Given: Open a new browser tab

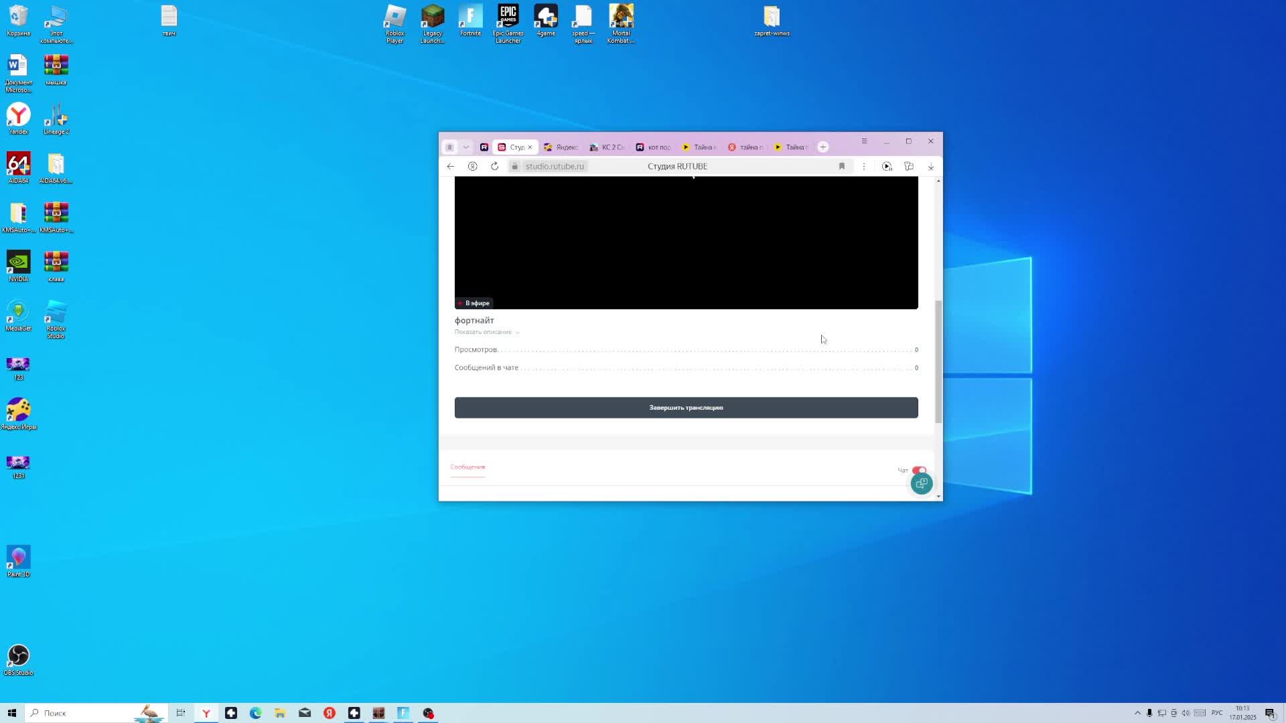Looking at the screenshot, I should click(x=823, y=147).
